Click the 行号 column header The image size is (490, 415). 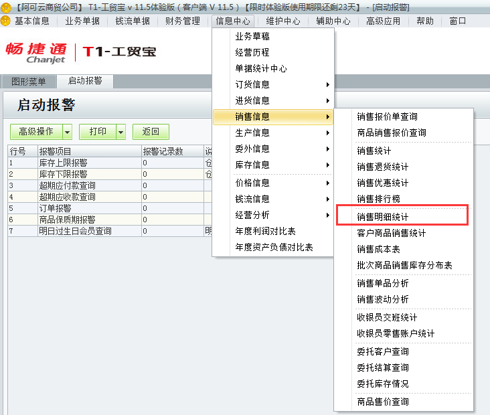click(x=23, y=151)
